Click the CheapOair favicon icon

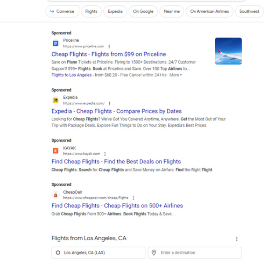tap(55, 195)
